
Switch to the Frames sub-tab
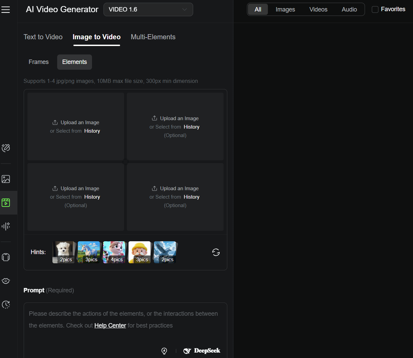pyautogui.click(x=39, y=62)
